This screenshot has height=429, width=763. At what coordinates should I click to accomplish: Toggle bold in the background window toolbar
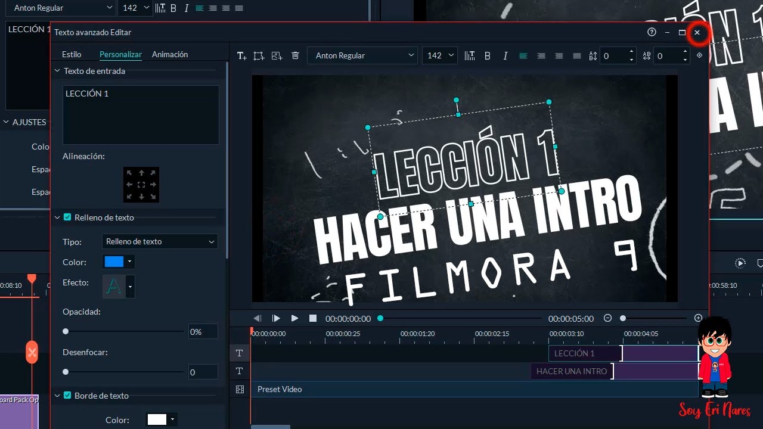tap(173, 8)
